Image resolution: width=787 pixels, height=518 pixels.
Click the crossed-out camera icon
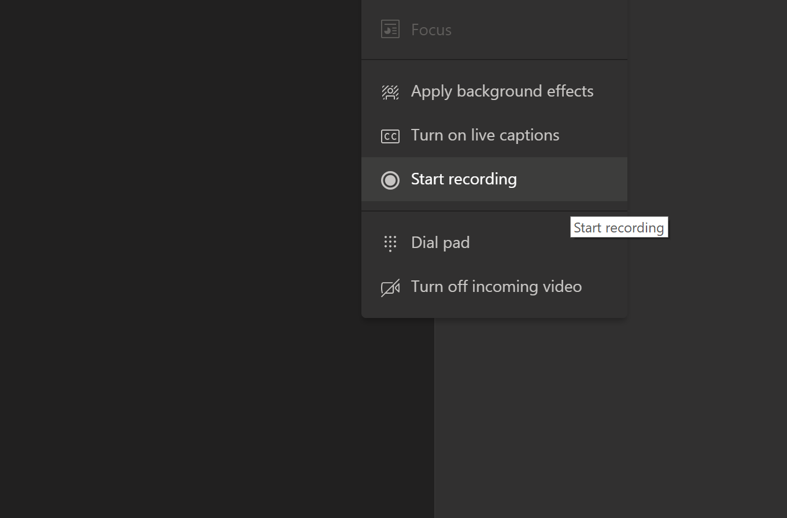(x=390, y=287)
